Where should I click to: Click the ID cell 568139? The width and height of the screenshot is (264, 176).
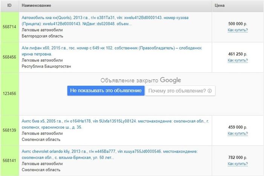click(x=9, y=130)
